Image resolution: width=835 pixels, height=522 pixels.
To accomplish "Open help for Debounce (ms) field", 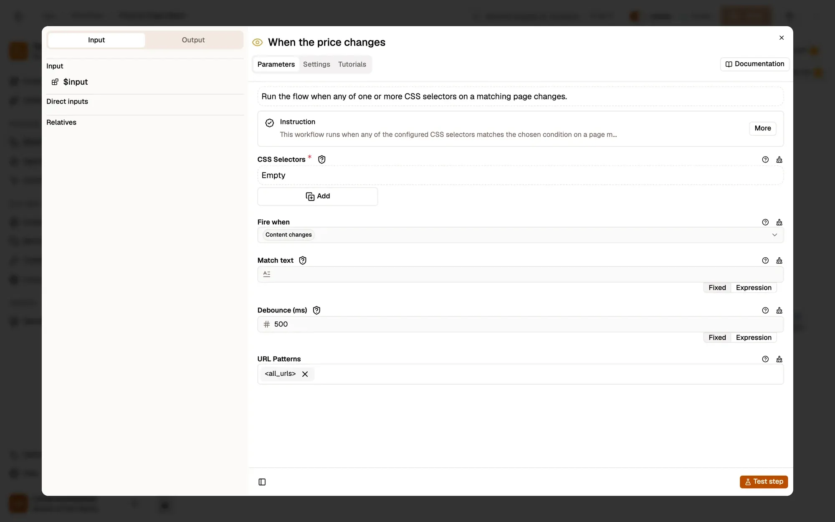I will point(765,310).
